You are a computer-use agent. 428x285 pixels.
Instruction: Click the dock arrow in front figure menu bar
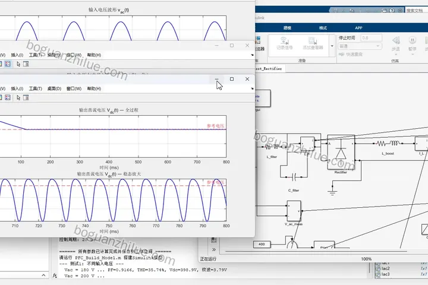point(252,88)
